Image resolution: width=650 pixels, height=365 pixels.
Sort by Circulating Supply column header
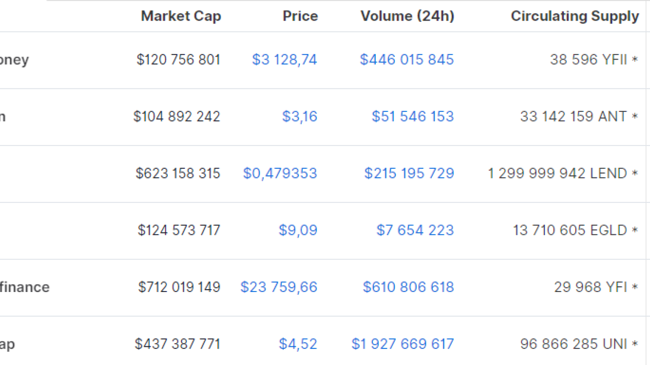tap(575, 16)
